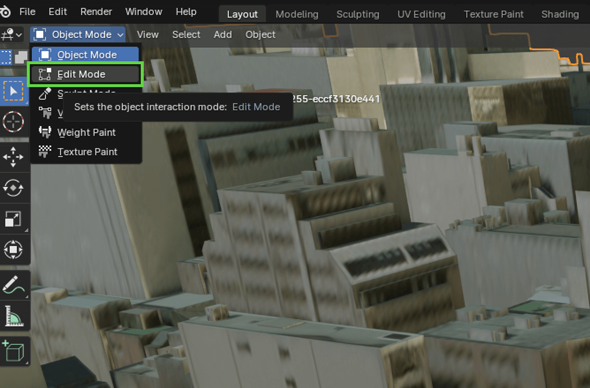
Task: Click the dashed-square new selection mode icon
Action: click(x=5, y=57)
